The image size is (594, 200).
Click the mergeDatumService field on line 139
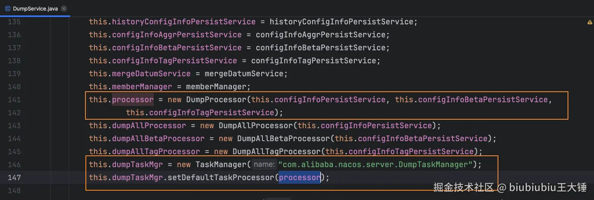click(x=151, y=74)
